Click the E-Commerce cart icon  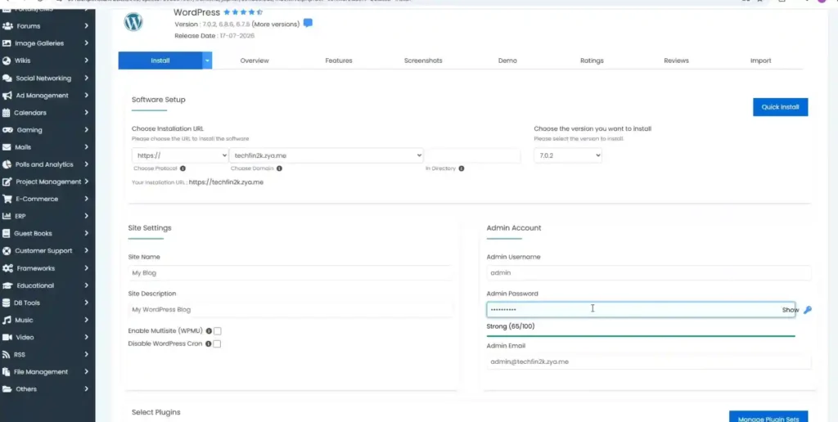point(7,199)
